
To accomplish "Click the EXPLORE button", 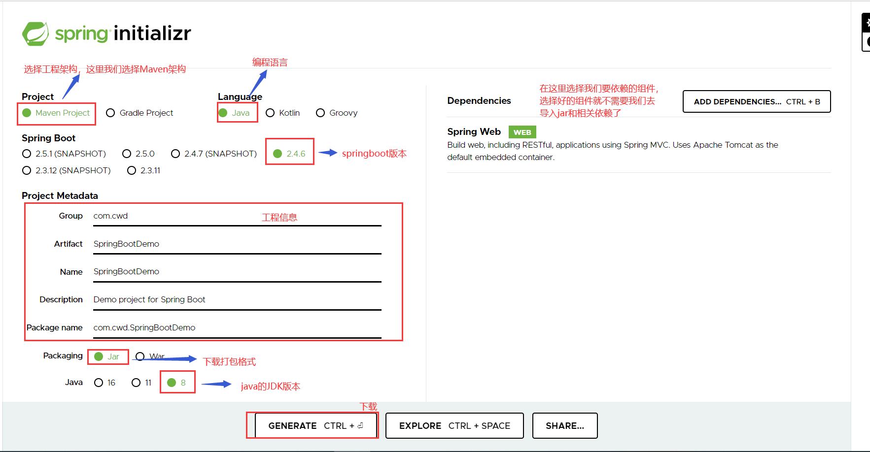I will click(x=454, y=426).
